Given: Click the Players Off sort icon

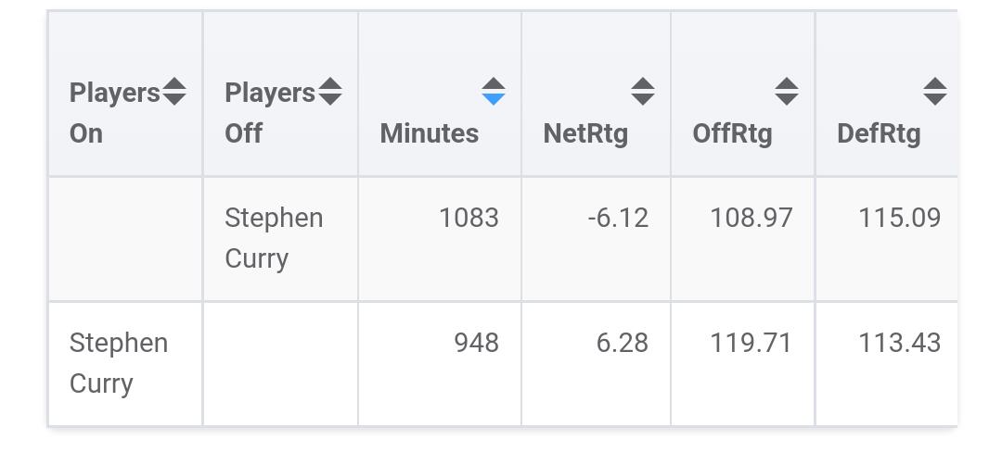Looking at the screenshot, I should [x=330, y=93].
